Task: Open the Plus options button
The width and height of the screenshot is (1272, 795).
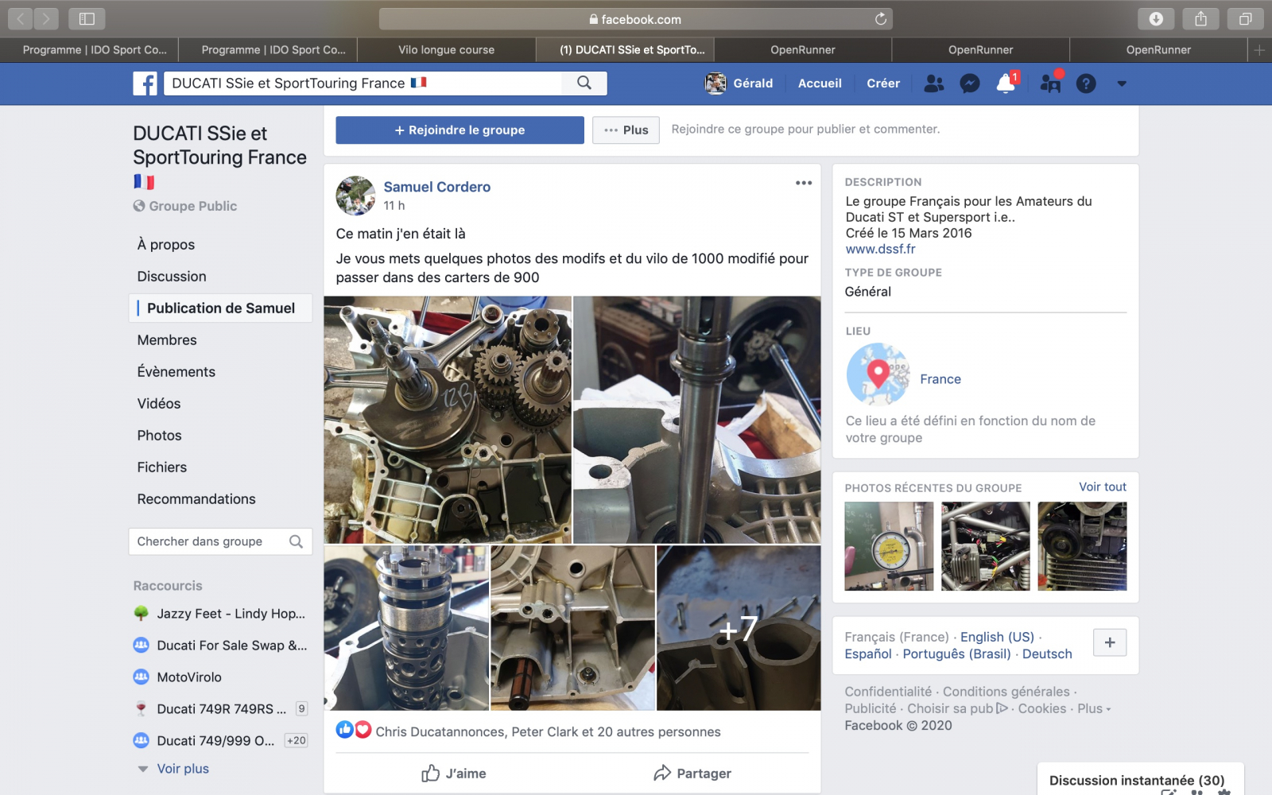Action: 626,130
